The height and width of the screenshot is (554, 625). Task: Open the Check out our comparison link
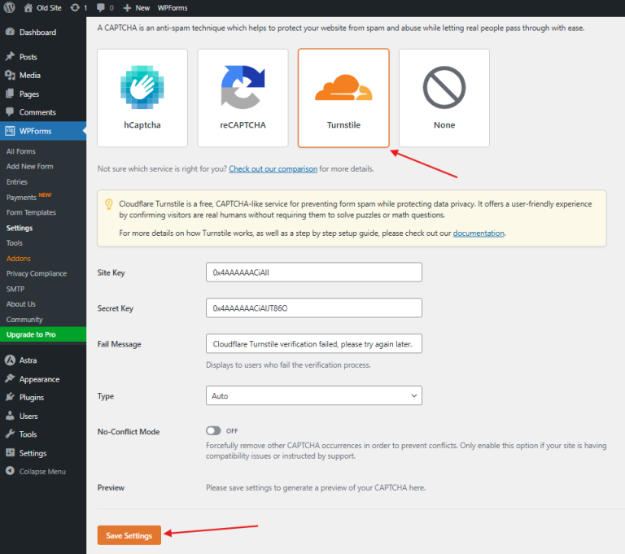tap(273, 169)
